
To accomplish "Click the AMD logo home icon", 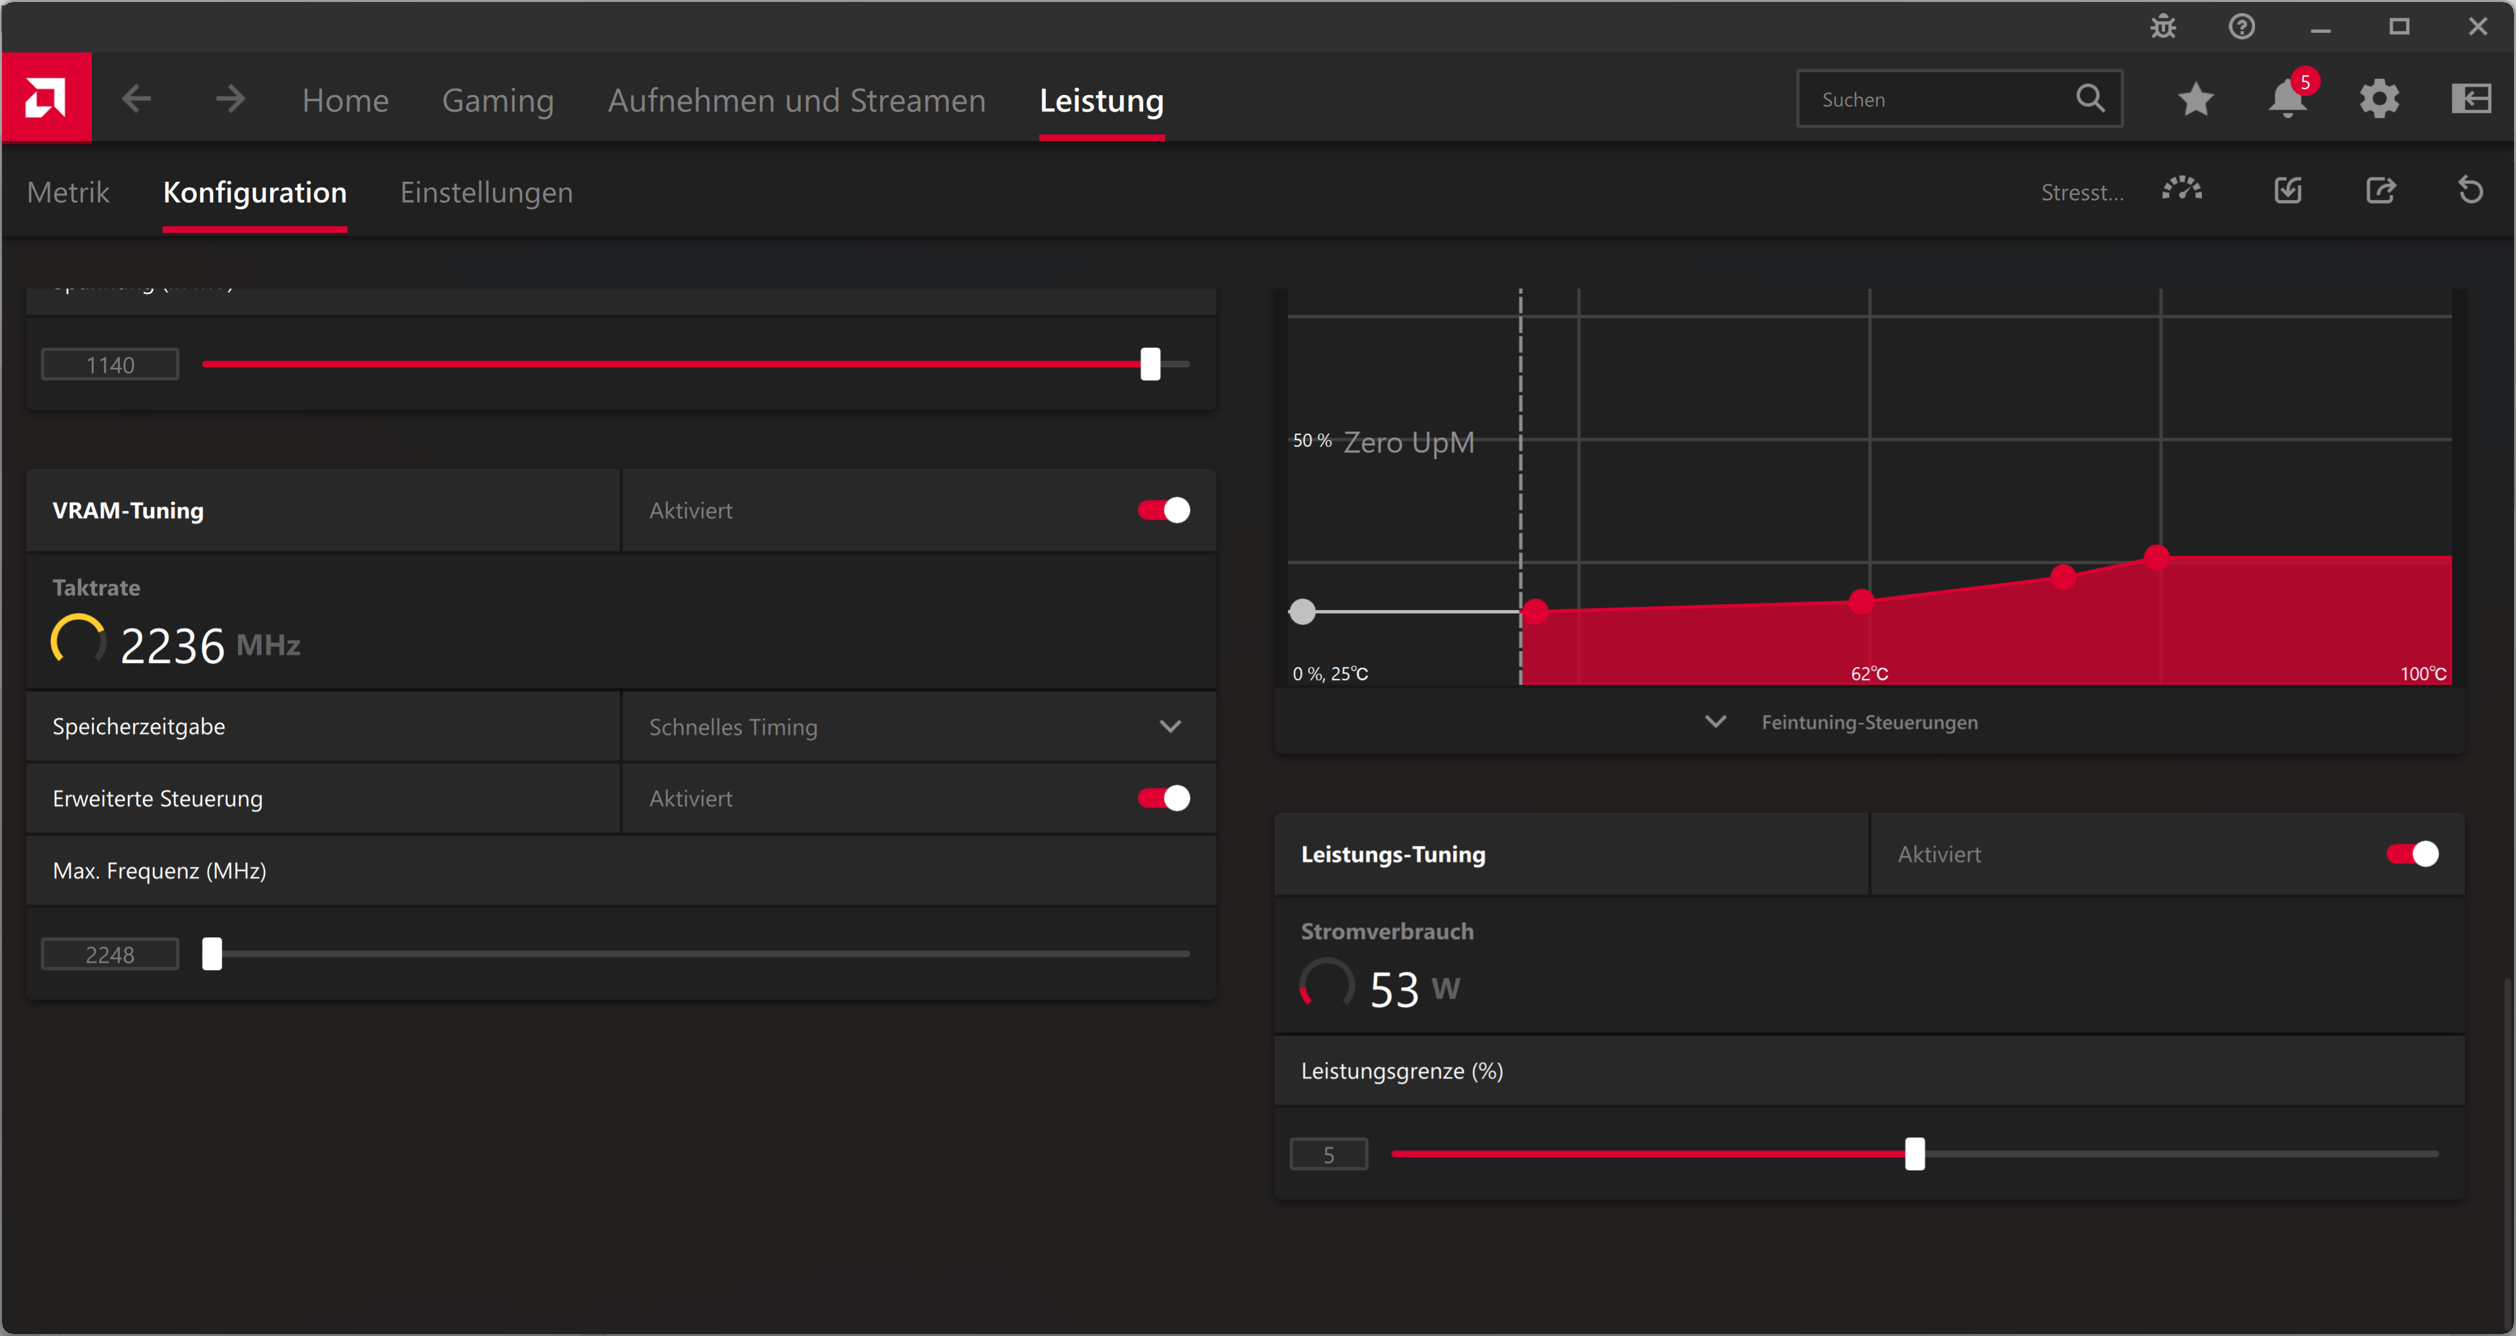I will (46, 98).
